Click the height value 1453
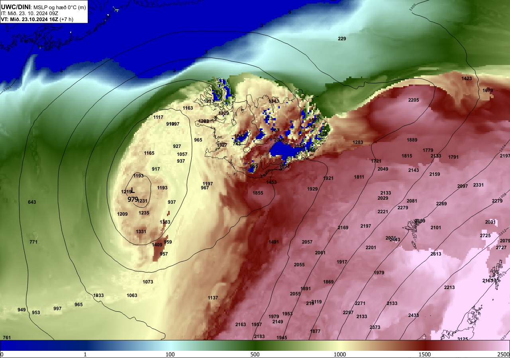Screen dimensions: 510x358 271,182
